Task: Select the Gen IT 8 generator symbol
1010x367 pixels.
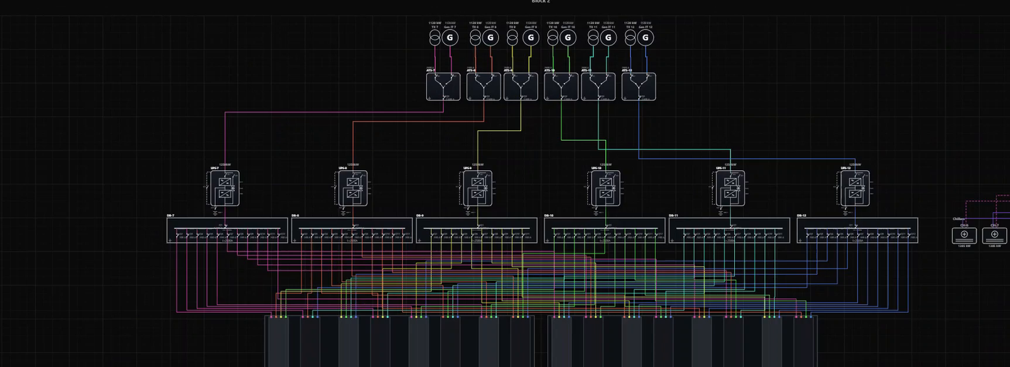Action: (490, 38)
